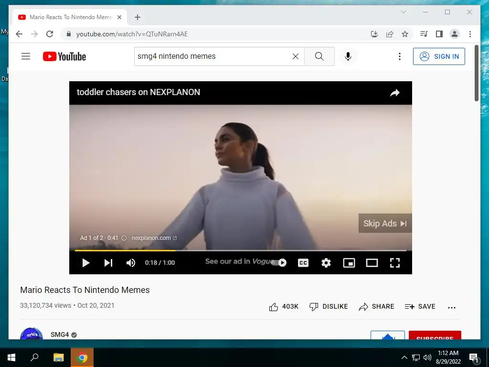Show hidden tray icons chevron
The image size is (489, 367).
tap(404, 357)
